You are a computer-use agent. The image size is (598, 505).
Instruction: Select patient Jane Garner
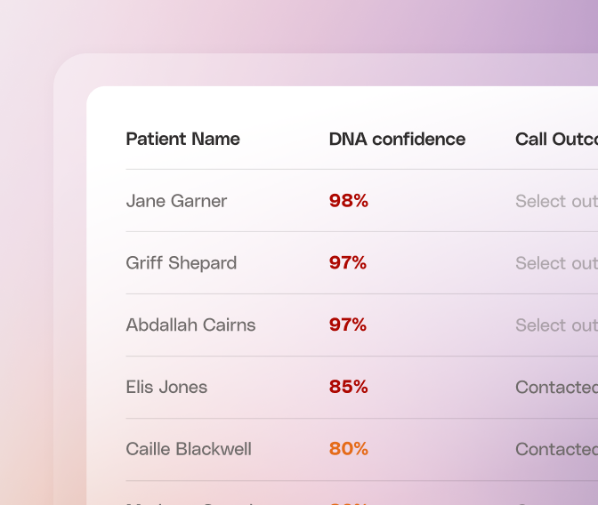click(176, 201)
